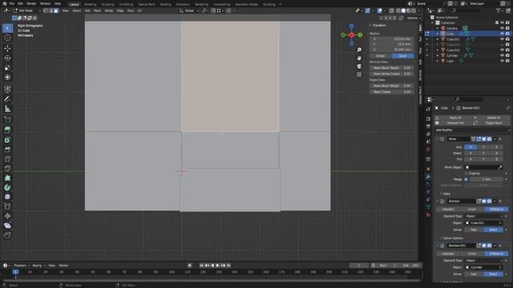
Task: Hide Cube.001 using its eye icon
Action: 502,39
